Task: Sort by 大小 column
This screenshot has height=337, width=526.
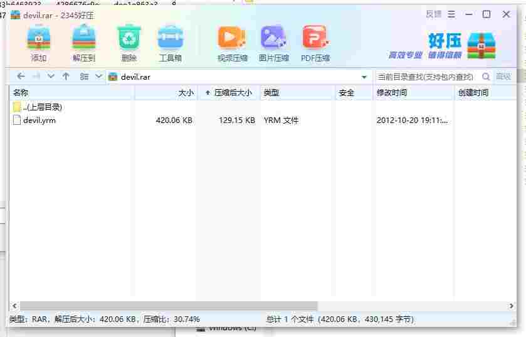Action: point(166,93)
